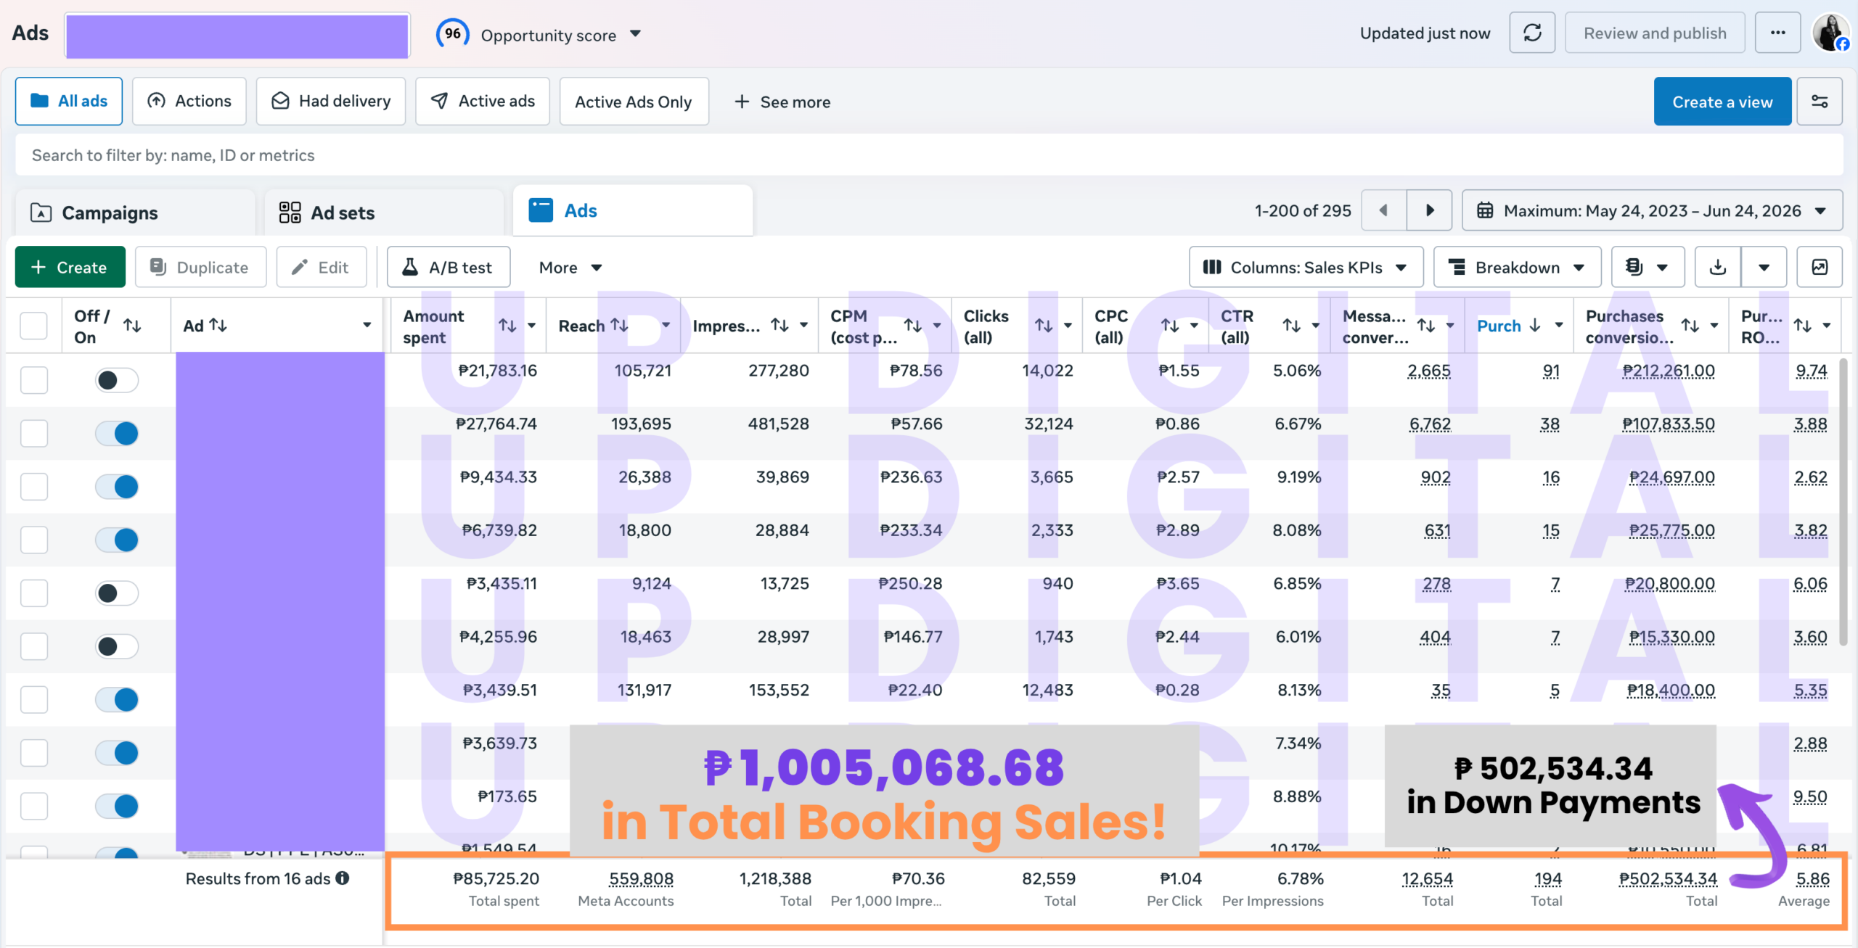Screen dimensions: 1858x948
Task: Open the Columns: Sales KPIs dropdown
Action: pyautogui.click(x=1306, y=267)
